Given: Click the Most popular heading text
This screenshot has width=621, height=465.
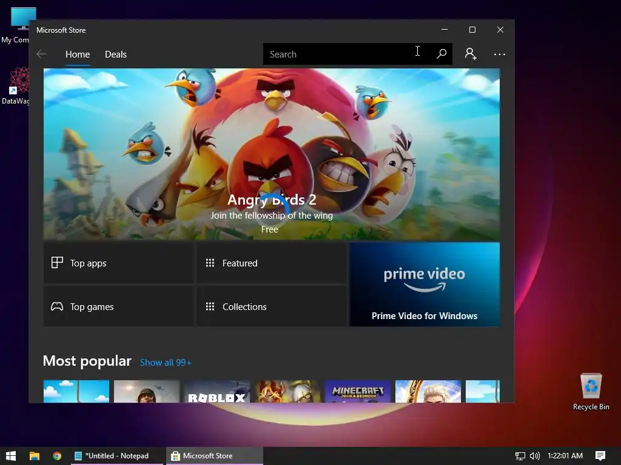Looking at the screenshot, I should (x=87, y=361).
